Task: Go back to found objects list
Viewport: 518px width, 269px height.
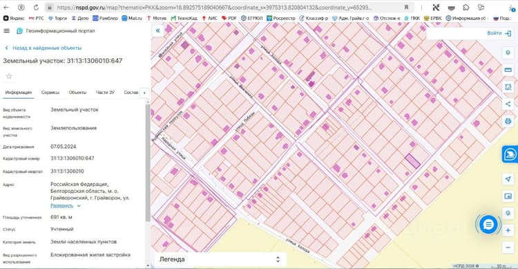Action: (x=44, y=48)
